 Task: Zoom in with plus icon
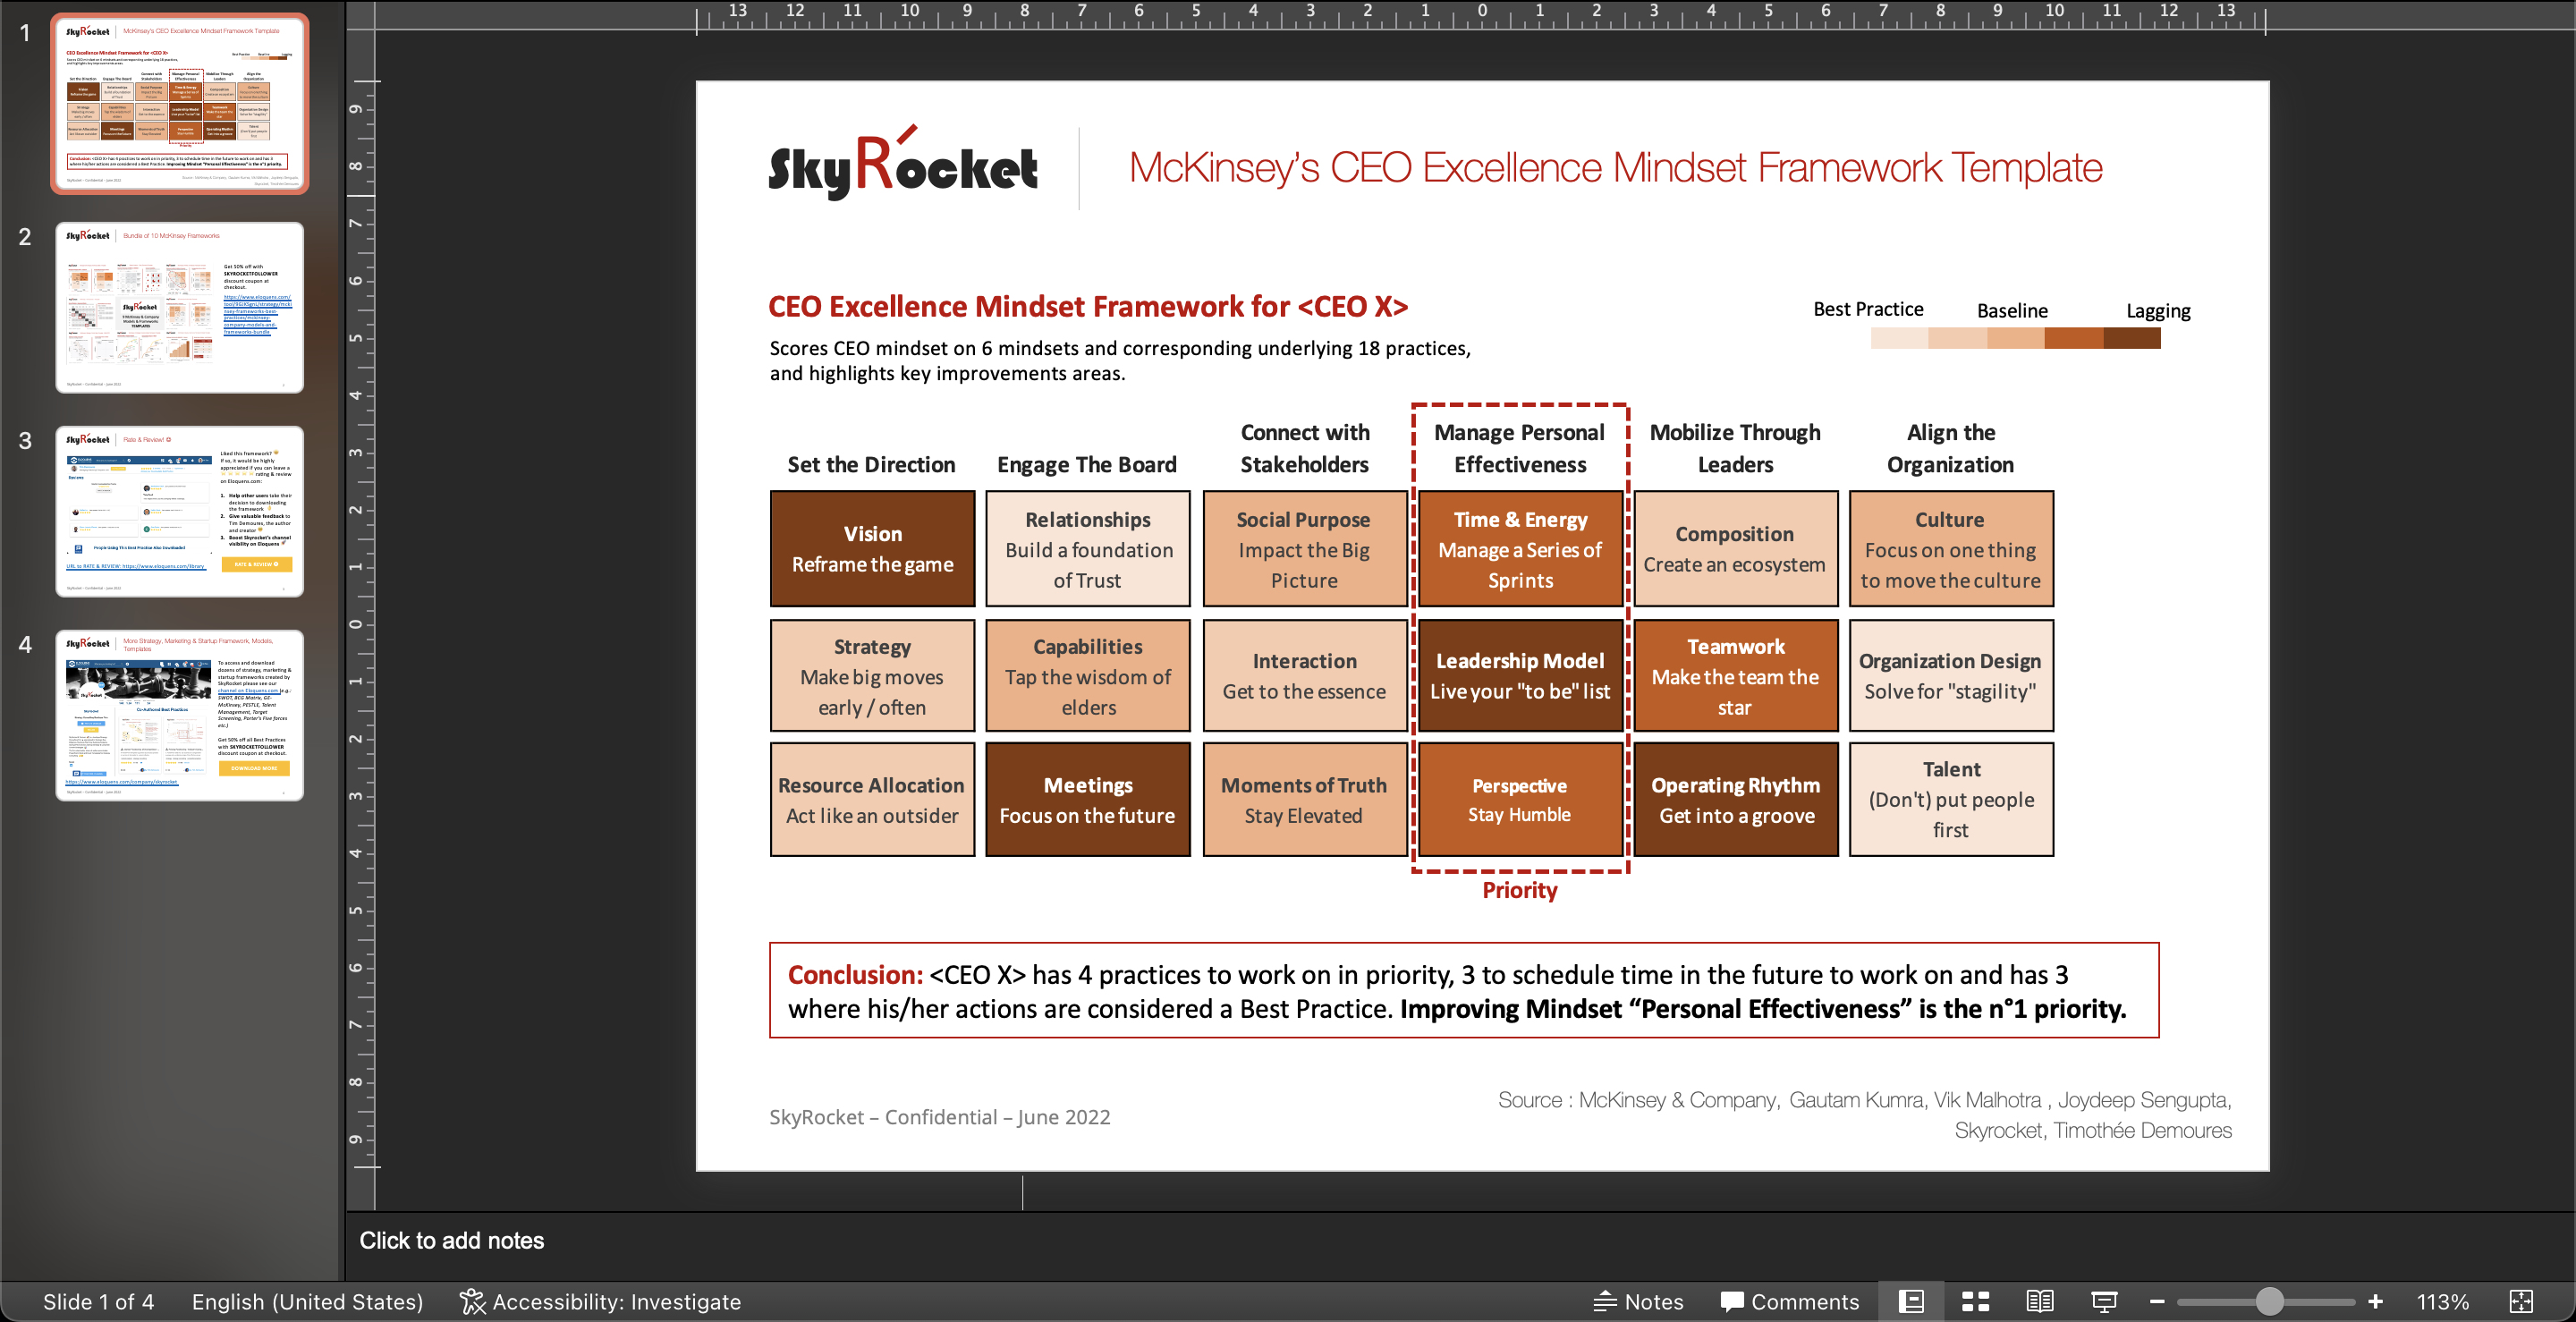point(2376,1301)
